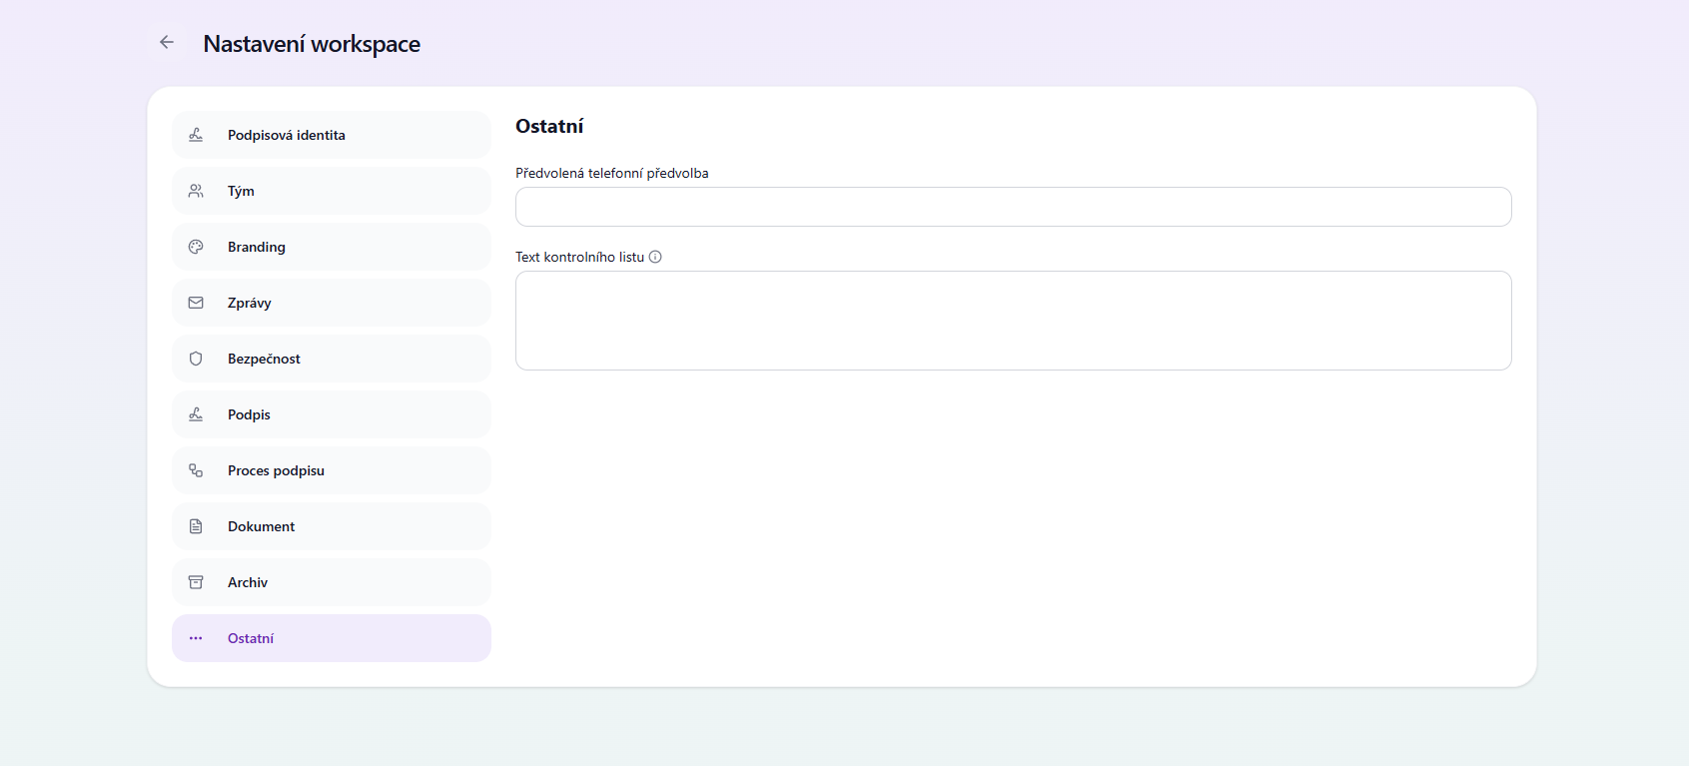Click inside the Text kontrolního listu textarea

[x=1014, y=321]
